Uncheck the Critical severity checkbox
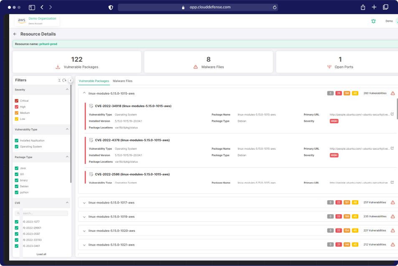This screenshot has width=398, height=266. pos(17,101)
